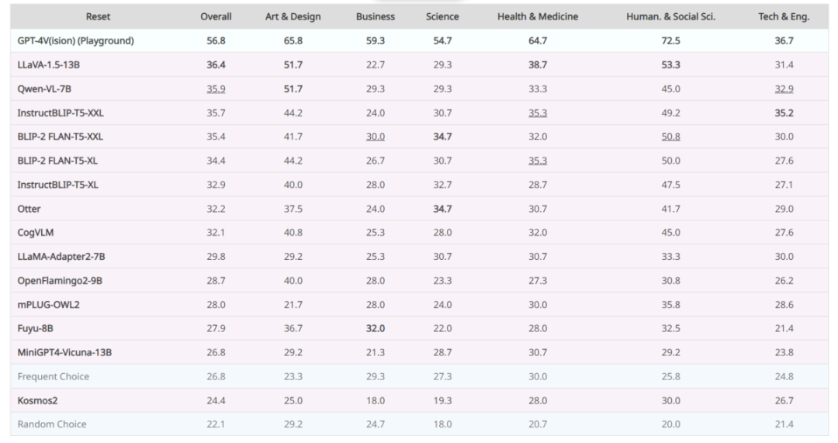Select the GPT-4V(ision) (Playground) row name
838x443 pixels.
pyautogui.click(x=75, y=40)
